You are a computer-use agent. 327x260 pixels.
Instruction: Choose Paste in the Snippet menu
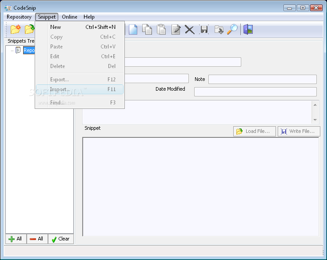tap(80, 47)
